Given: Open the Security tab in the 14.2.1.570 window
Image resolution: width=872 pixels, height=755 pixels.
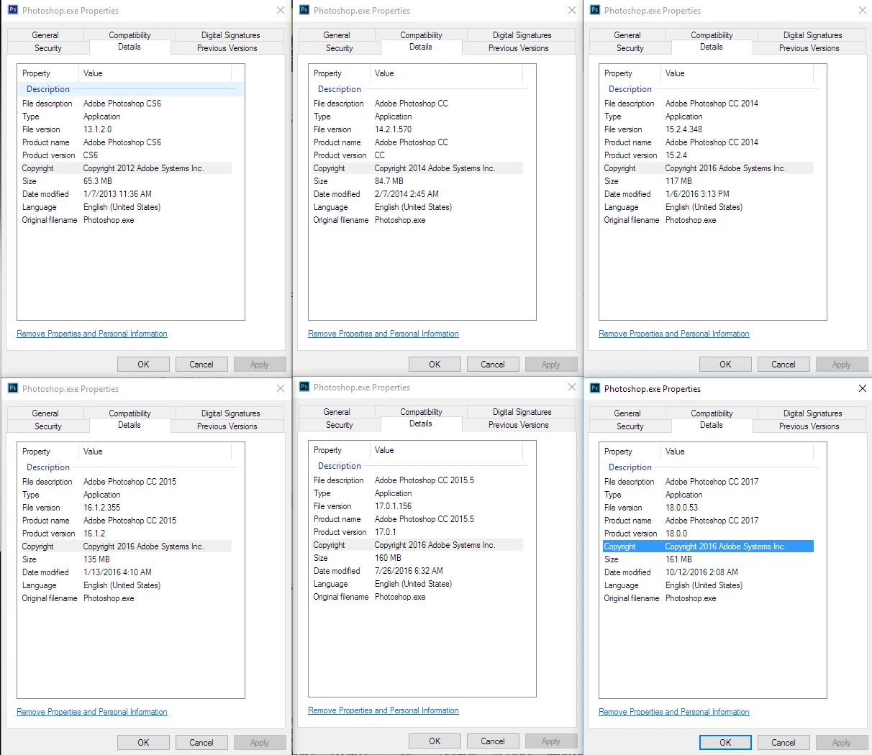Looking at the screenshot, I should (340, 48).
